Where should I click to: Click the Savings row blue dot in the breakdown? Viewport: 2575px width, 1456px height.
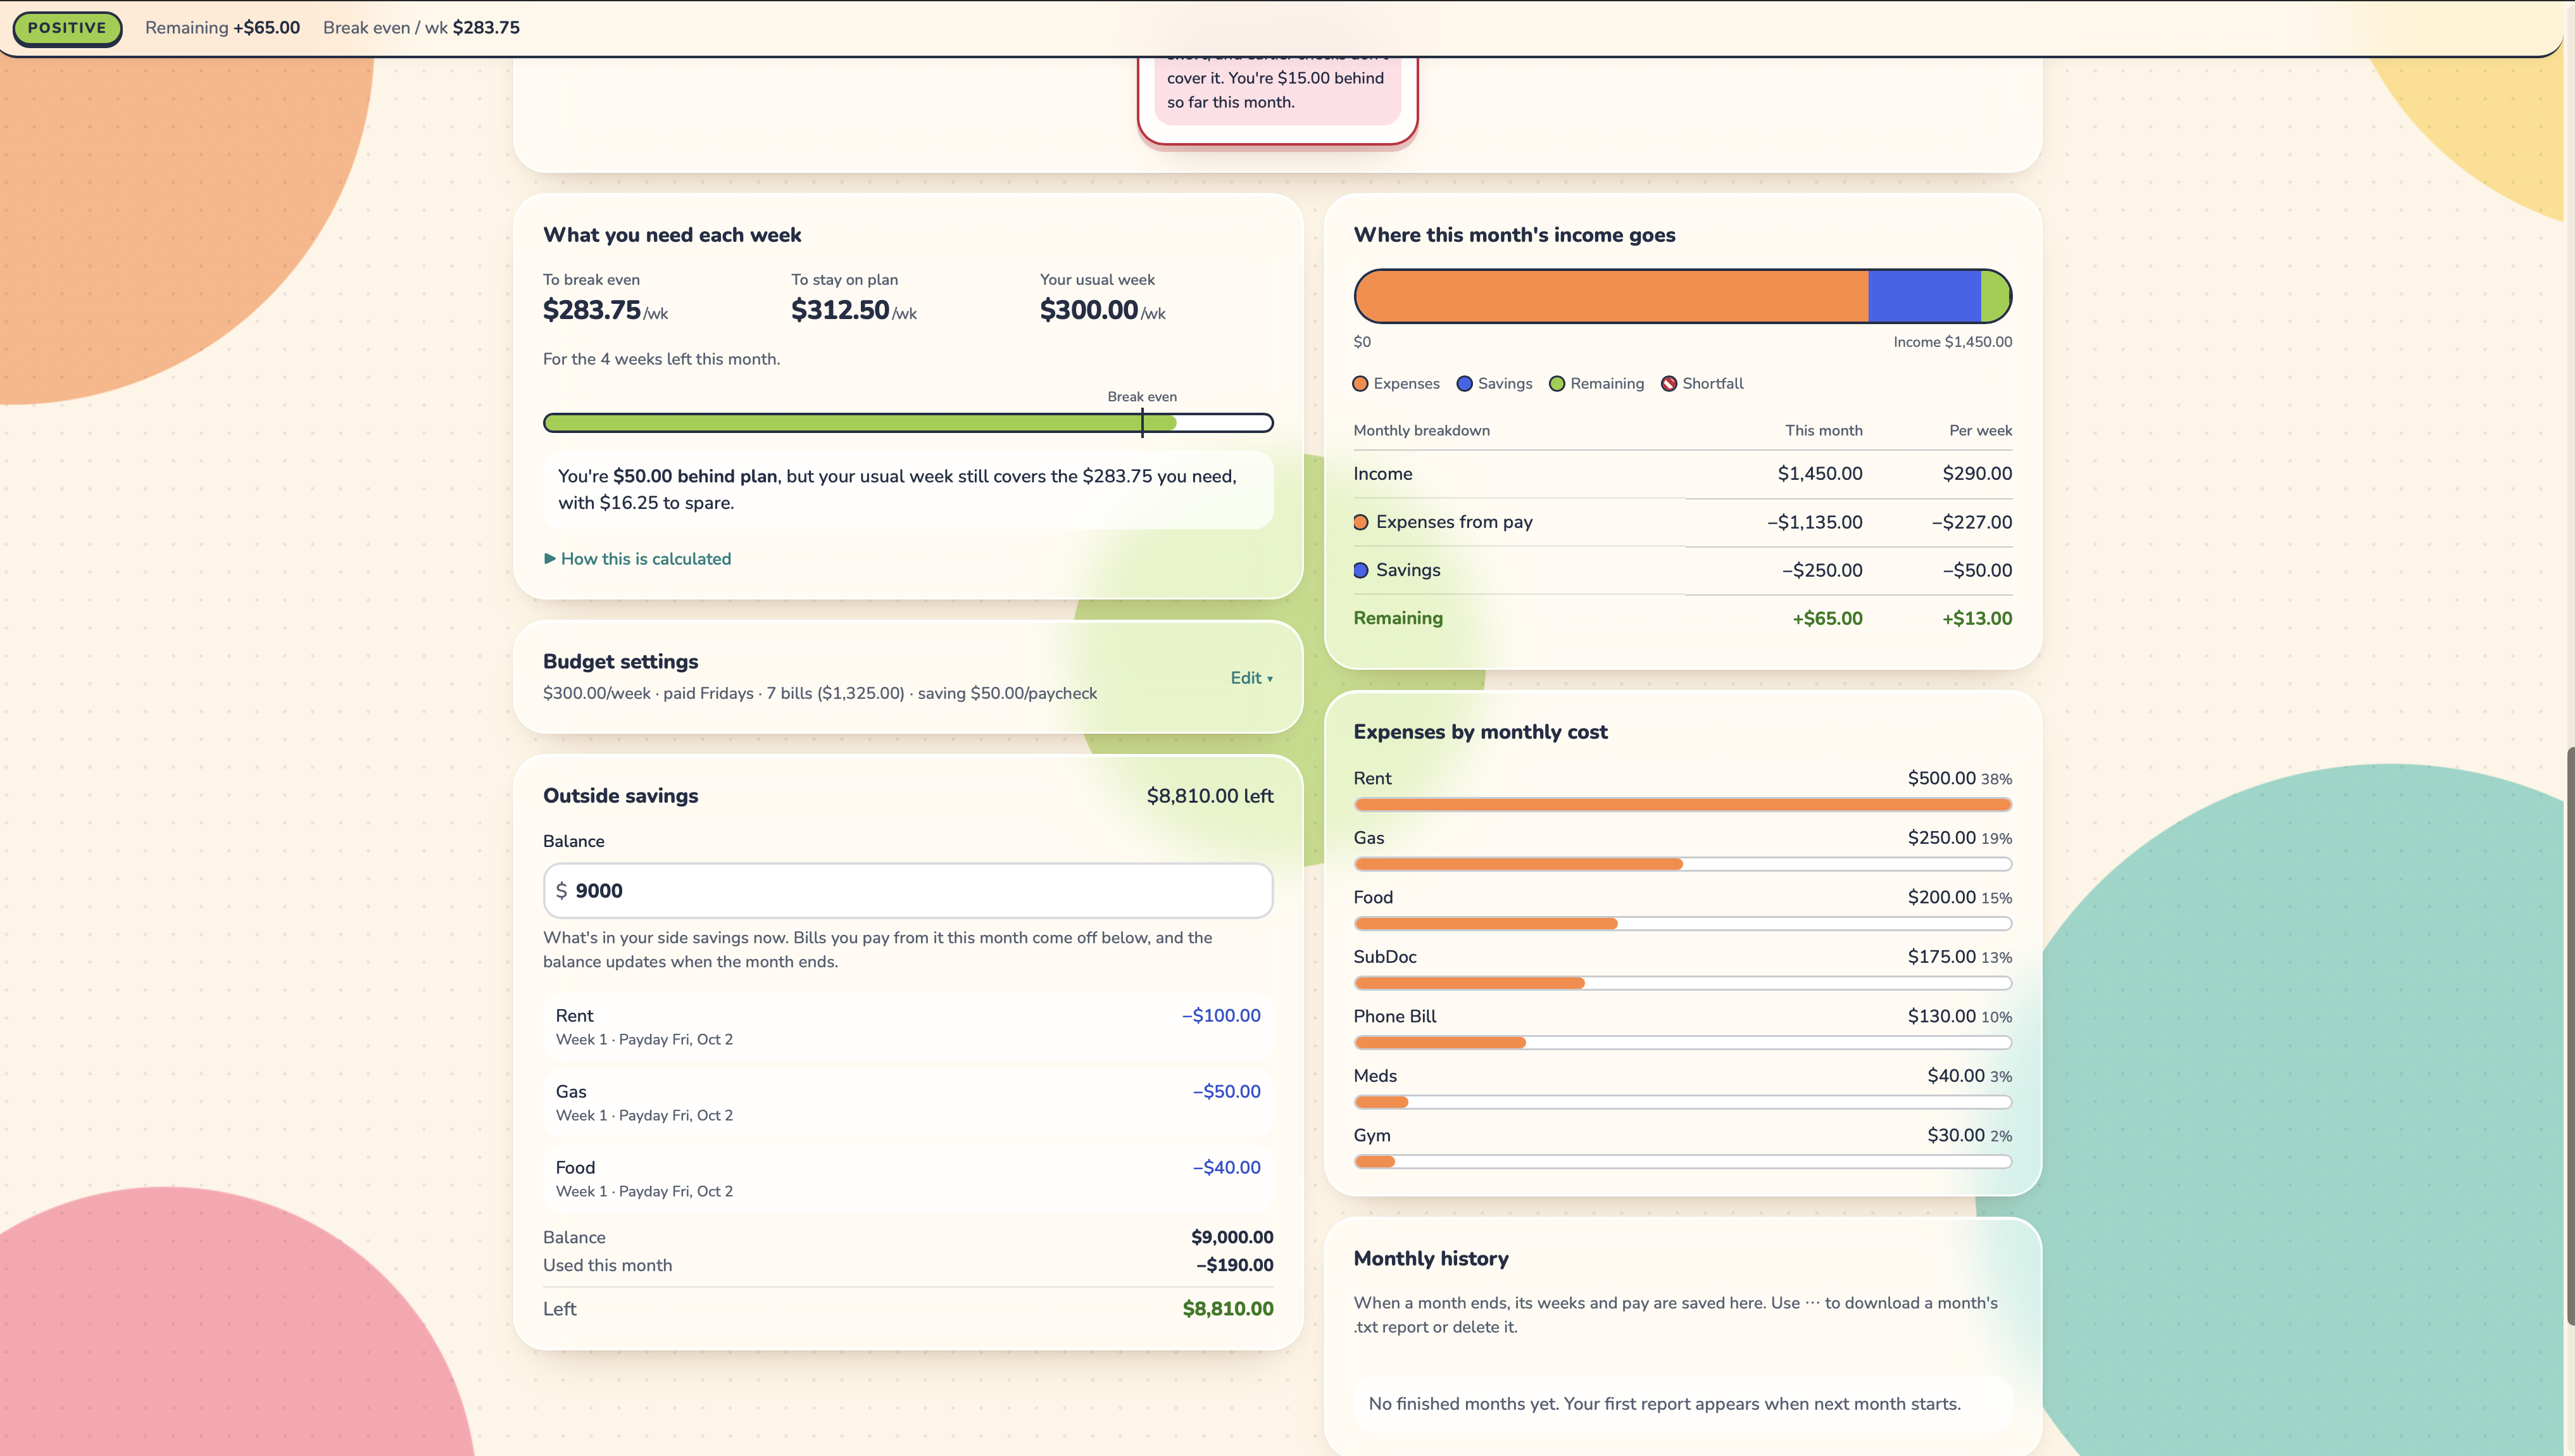[x=1360, y=570]
